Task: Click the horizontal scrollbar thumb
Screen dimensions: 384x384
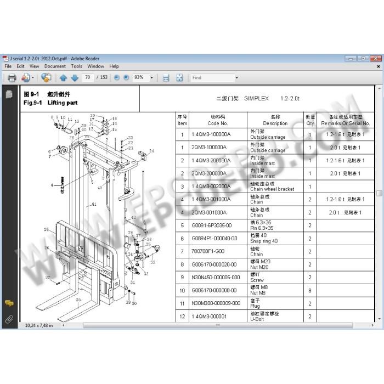Action: 218,325
